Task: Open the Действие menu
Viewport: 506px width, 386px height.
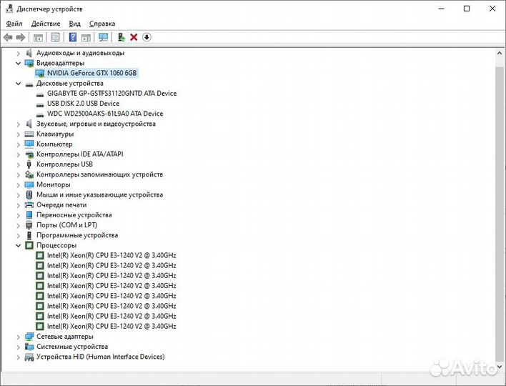Action: pyautogui.click(x=46, y=24)
